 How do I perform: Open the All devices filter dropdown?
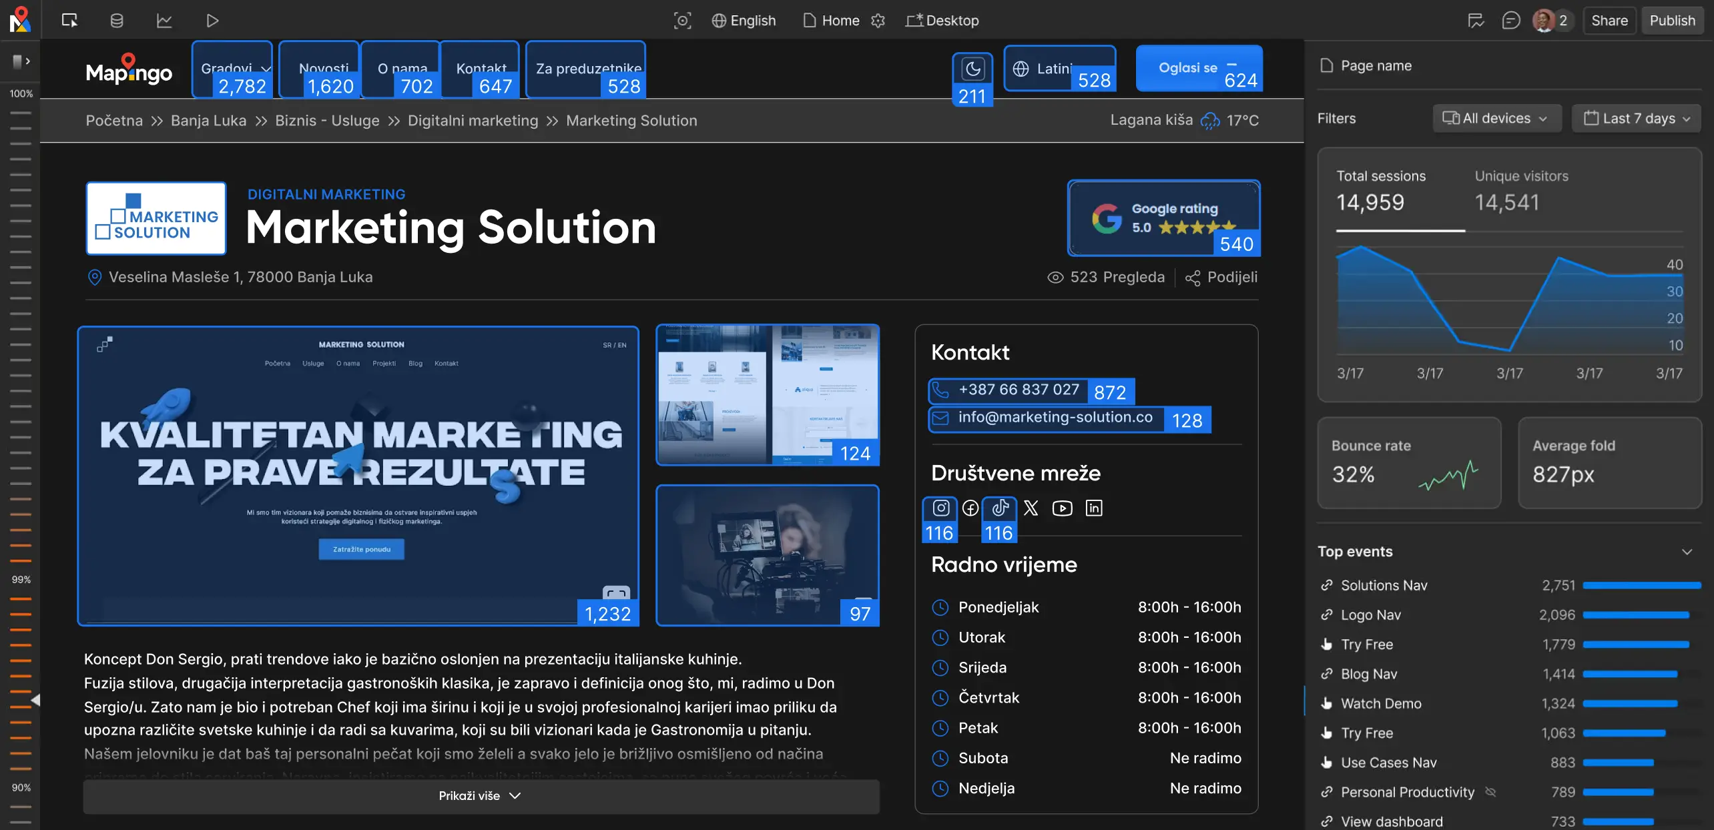(x=1496, y=119)
